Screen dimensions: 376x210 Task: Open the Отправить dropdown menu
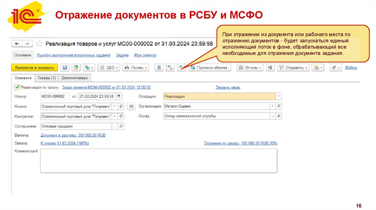coord(293,68)
